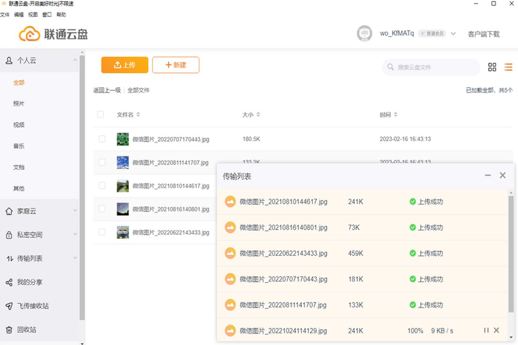The image size is (518, 345).
Task: Click the search magnifier icon
Action: [x=391, y=67]
